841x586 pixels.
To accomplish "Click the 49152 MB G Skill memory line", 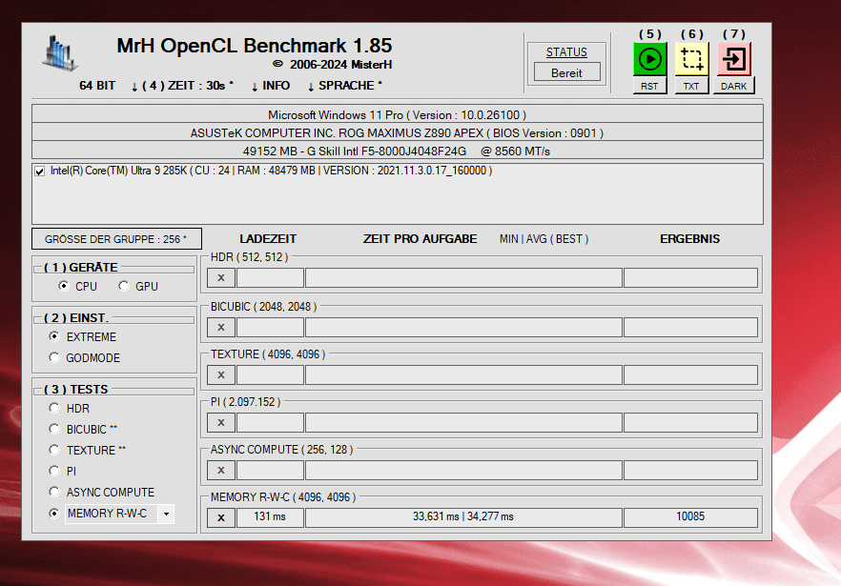I will pyautogui.click(x=398, y=152).
